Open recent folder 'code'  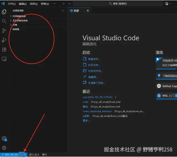[85, 102]
